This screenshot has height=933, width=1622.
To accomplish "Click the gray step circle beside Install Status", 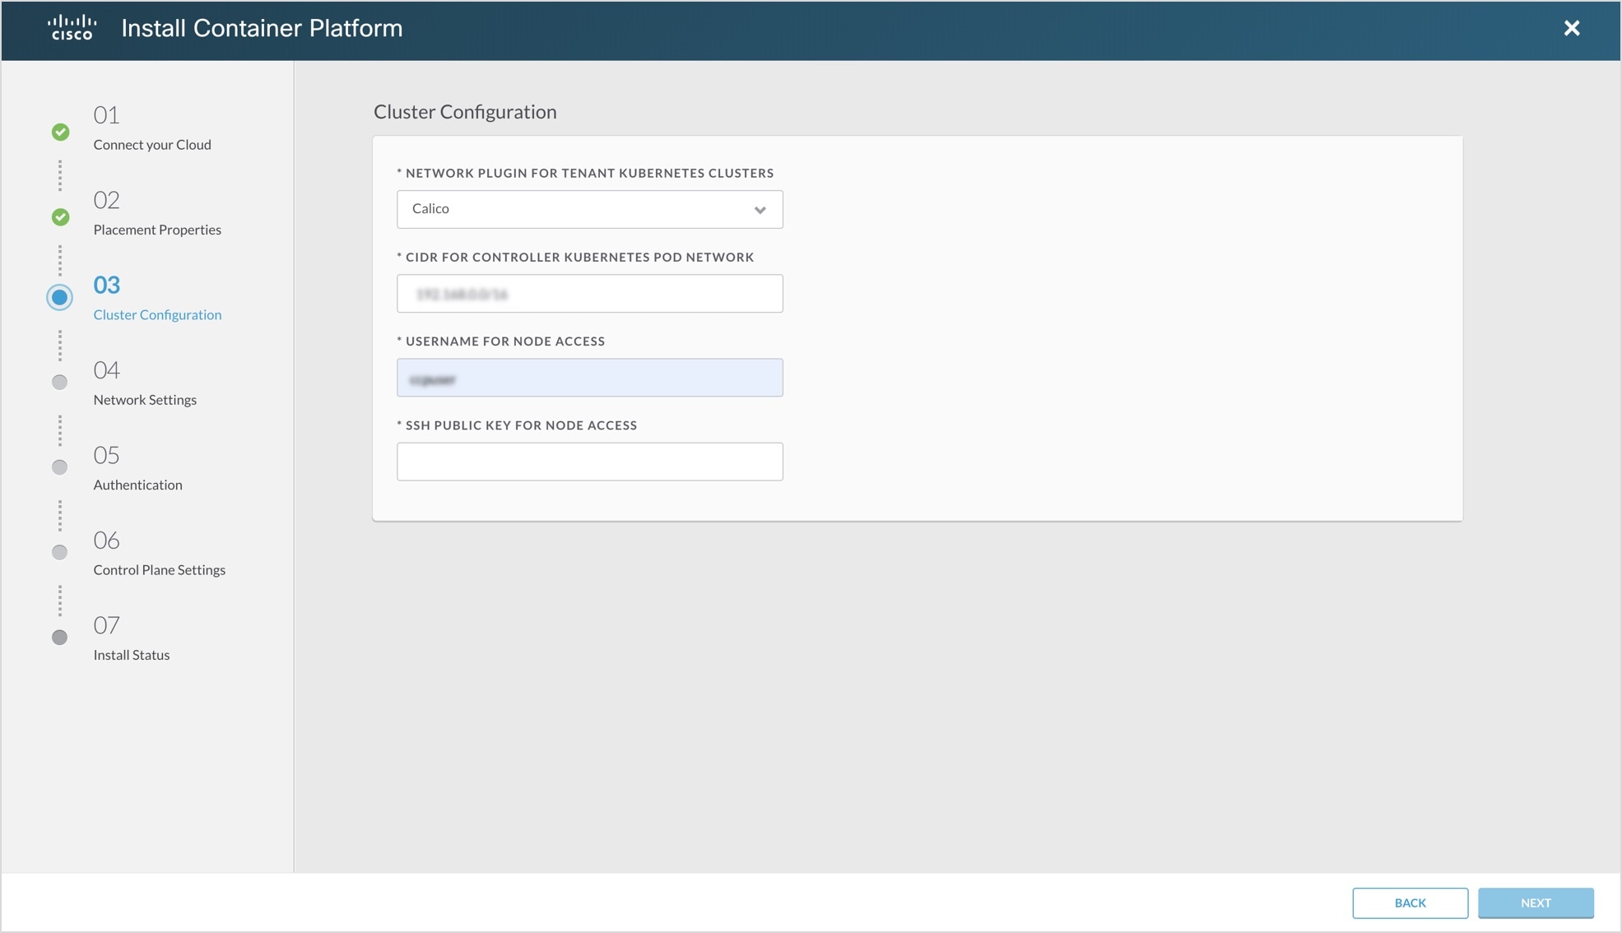I will [x=59, y=637].
